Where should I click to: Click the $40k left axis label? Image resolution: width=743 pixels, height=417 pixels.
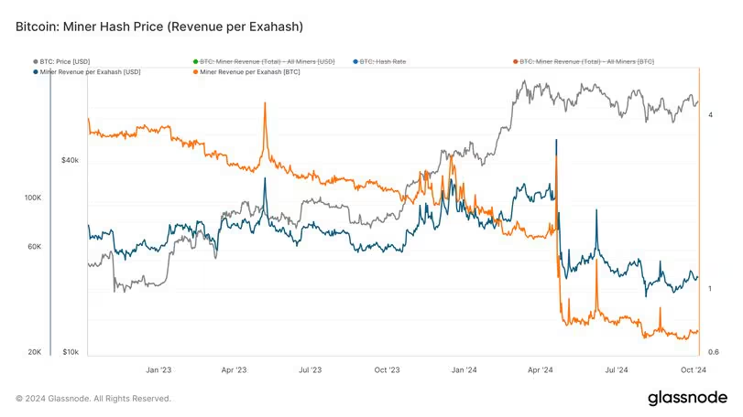coord(71,160)
